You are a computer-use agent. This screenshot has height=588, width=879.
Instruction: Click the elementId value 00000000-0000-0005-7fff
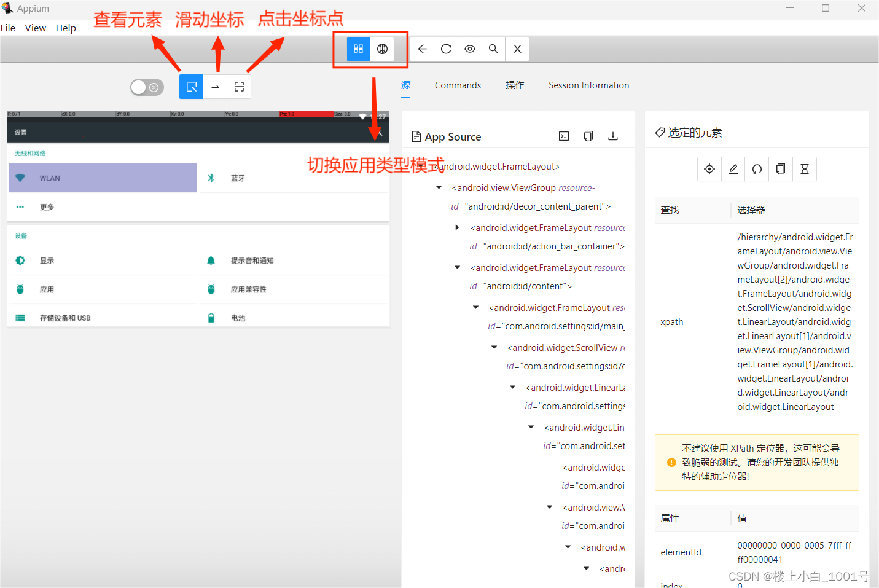pyautogui.click(x=794, y=552)
